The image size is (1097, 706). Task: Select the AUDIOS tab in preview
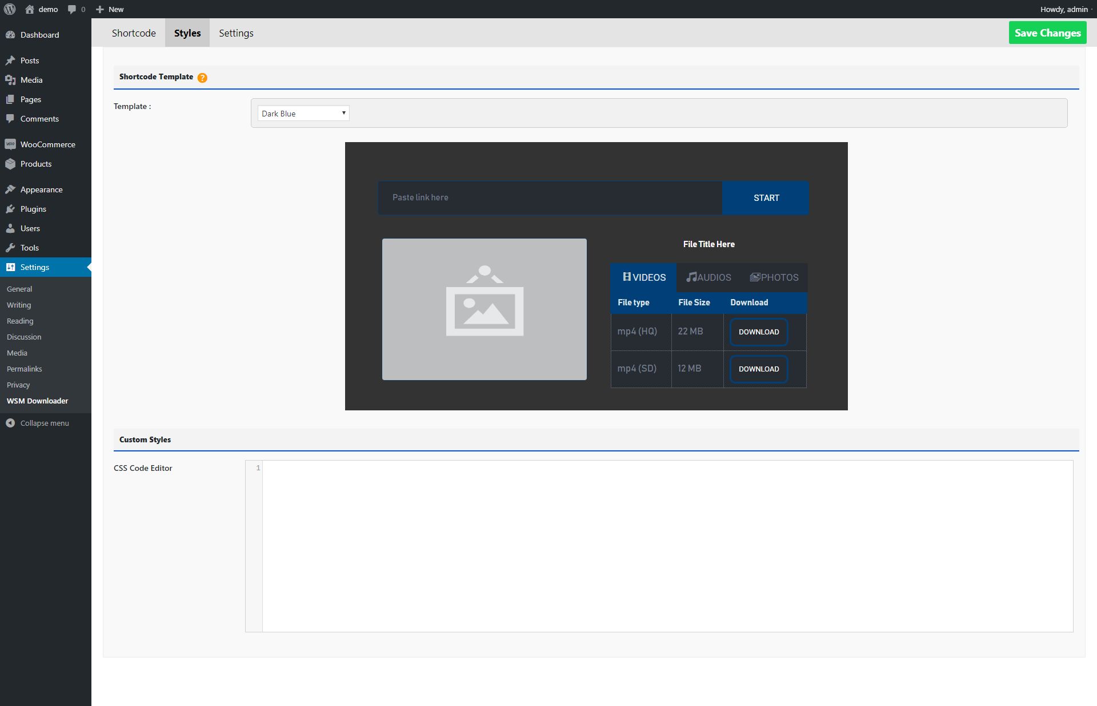[708, 277]
